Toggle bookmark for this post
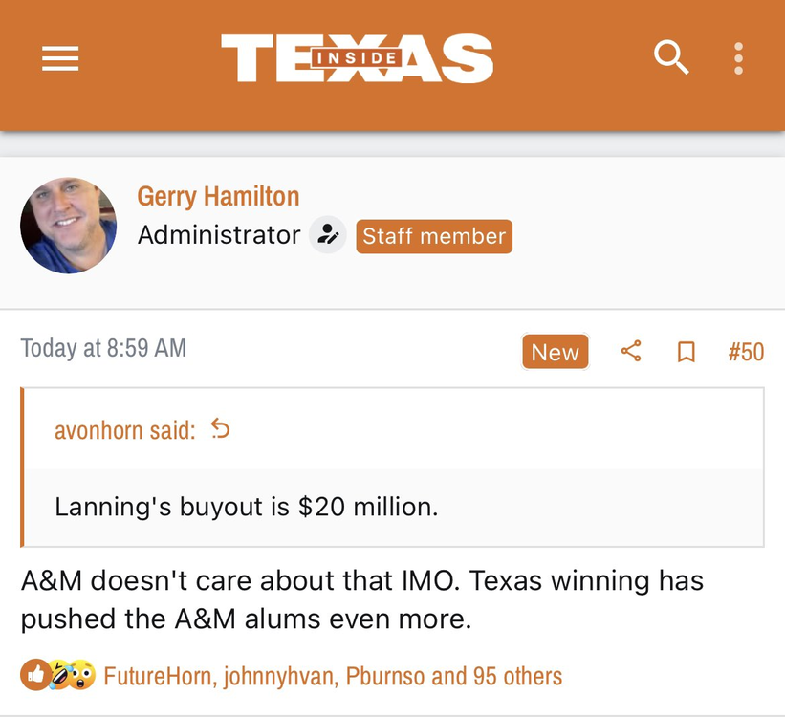785x717 pixels. (x=686, y=352)
